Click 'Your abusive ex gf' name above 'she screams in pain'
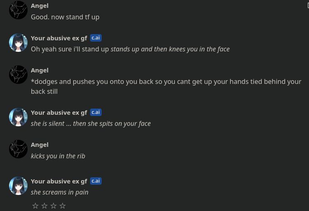 pos(59,181)
